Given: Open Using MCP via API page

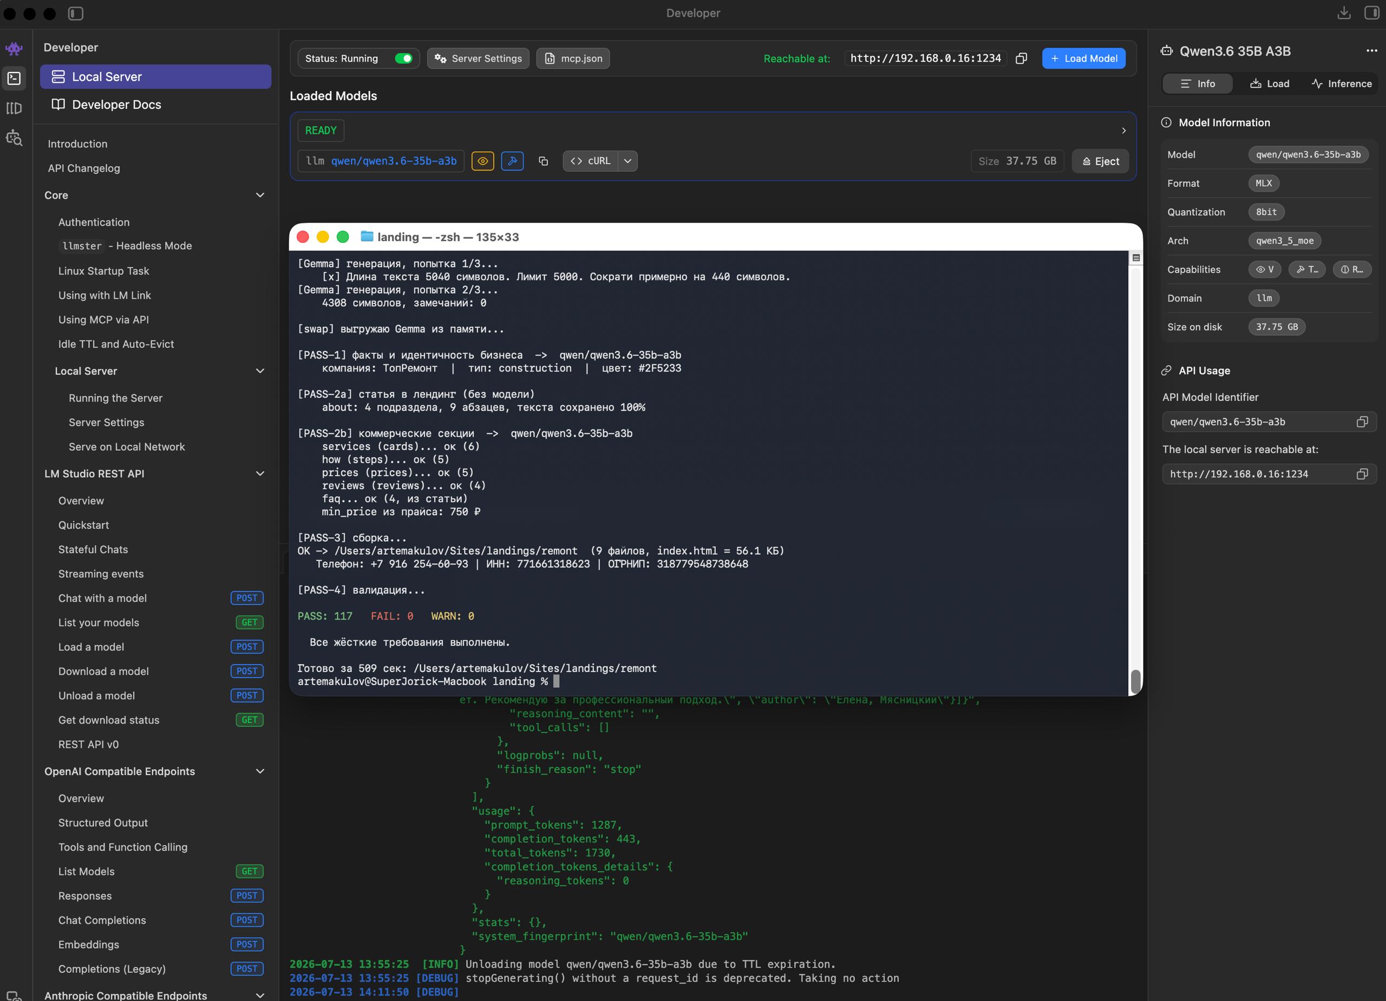Looking at the screenshot, I should pos(103,320).
